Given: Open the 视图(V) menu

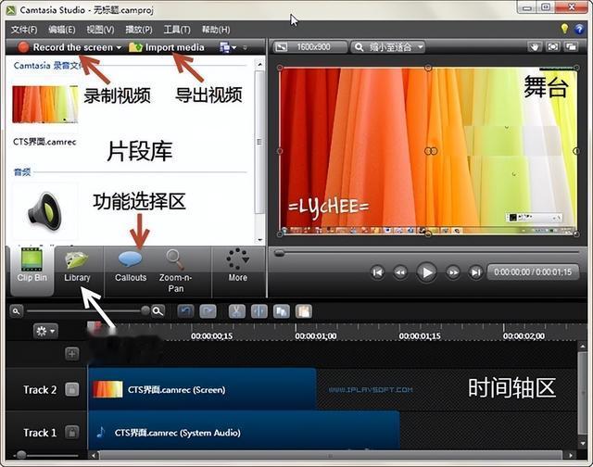Looking at the screenshot, I should pos(100,30).
